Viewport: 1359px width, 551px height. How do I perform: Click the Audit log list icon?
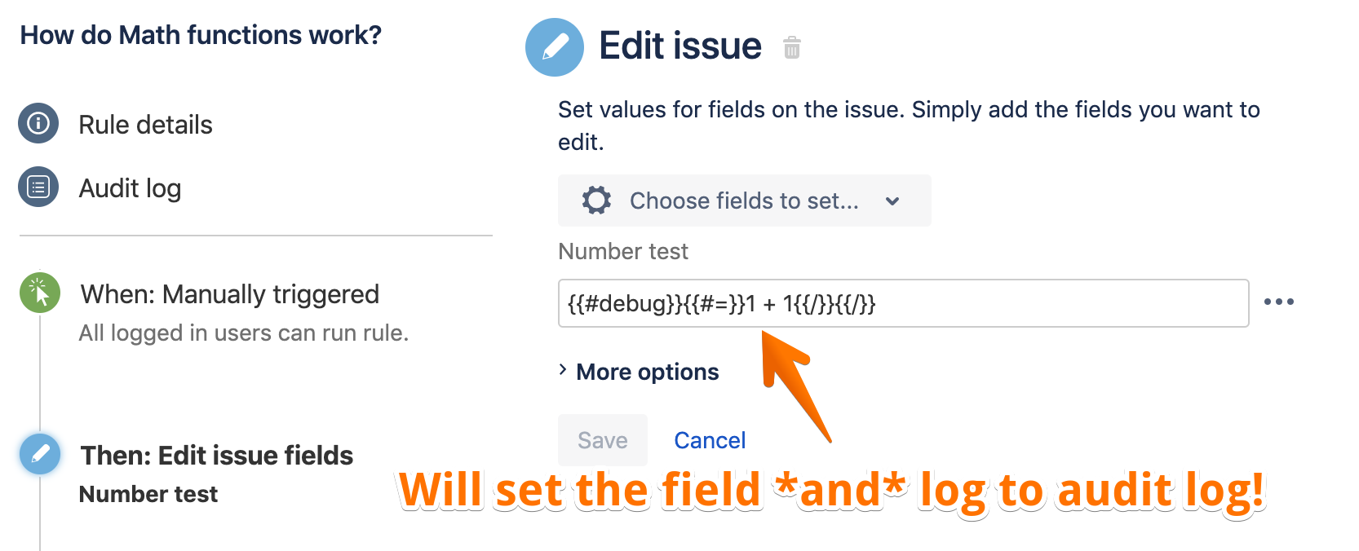(38, 187)
